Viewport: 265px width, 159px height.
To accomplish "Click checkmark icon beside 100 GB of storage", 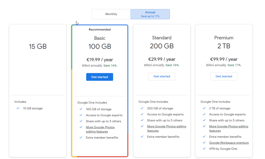I will 81,109.
